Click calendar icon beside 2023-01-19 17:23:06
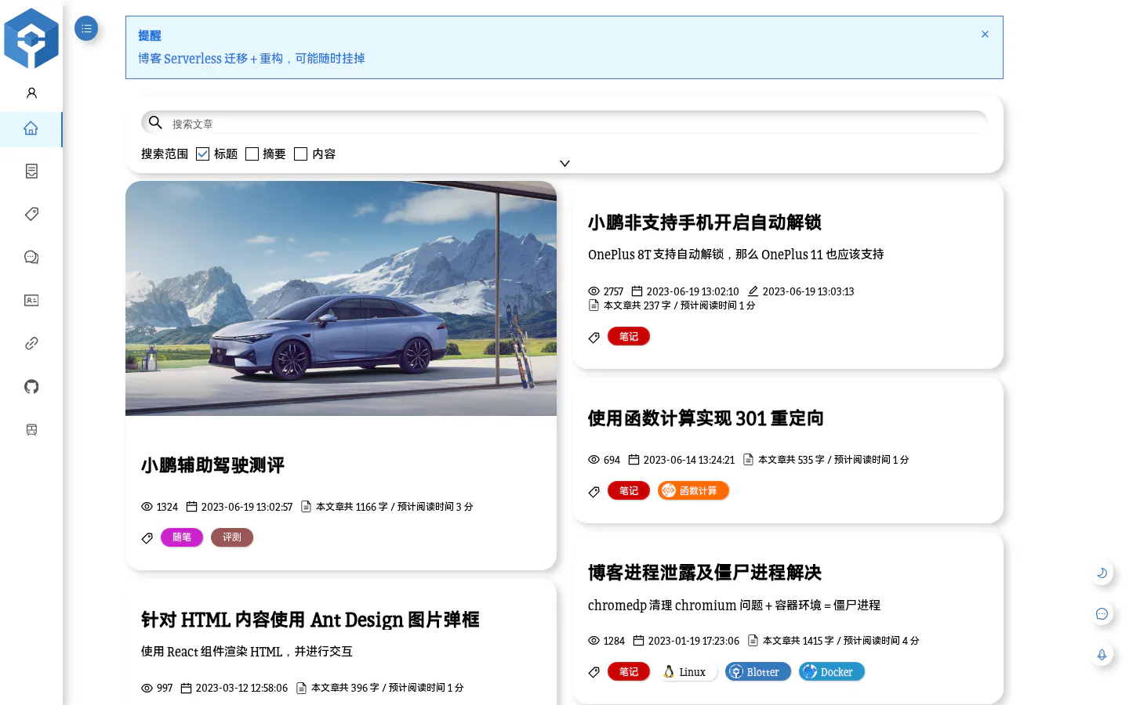1129x705 pixels. pos(638,641)
